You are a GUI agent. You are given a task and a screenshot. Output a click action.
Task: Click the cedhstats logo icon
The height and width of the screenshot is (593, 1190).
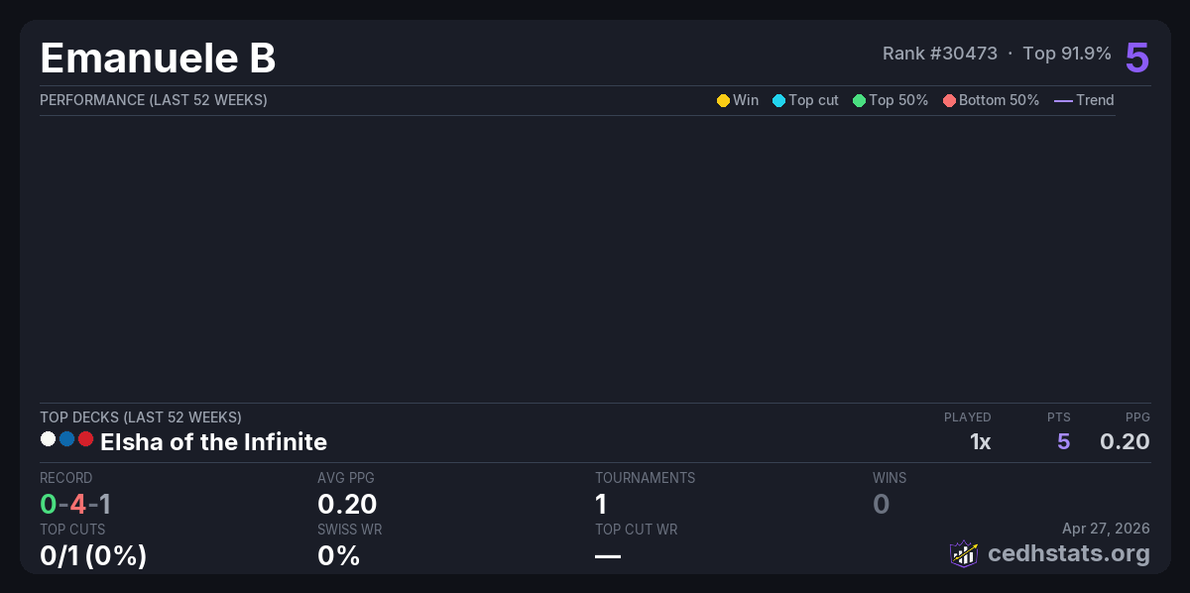coord(964,553)
